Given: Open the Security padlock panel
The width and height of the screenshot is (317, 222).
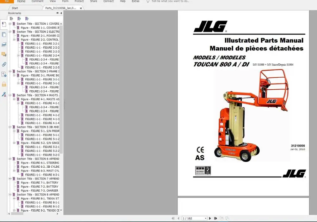Looking at the screenshot, I should 4,84.
